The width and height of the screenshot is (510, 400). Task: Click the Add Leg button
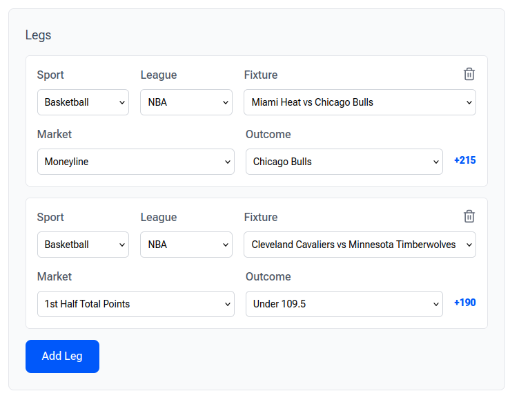[62, 356]
